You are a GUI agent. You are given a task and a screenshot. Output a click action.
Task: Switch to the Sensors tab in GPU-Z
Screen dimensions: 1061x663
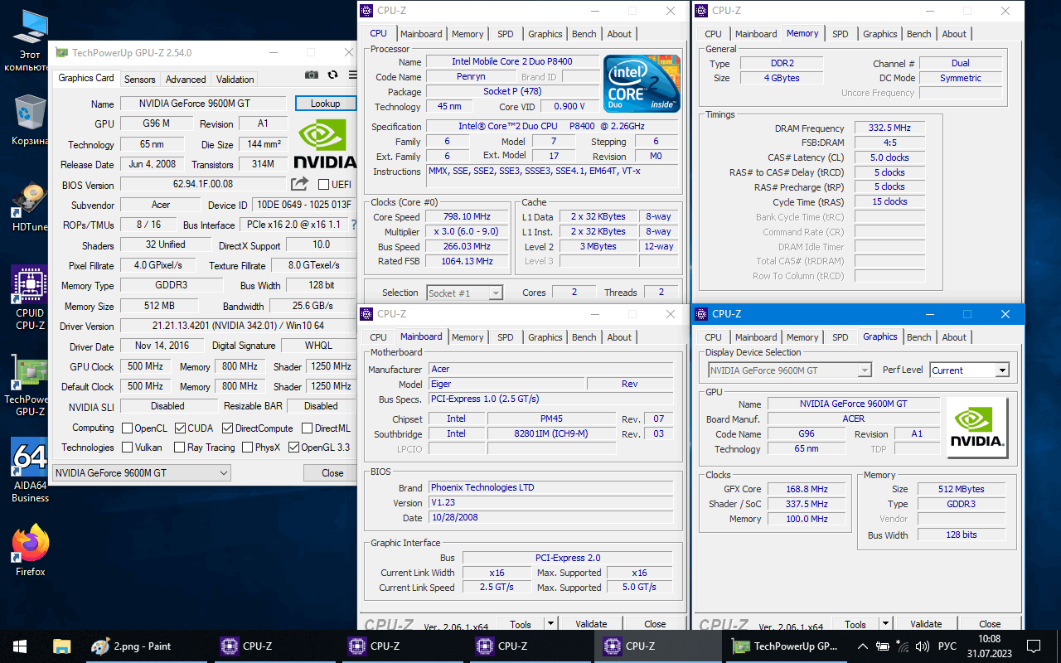pos(139,80)
